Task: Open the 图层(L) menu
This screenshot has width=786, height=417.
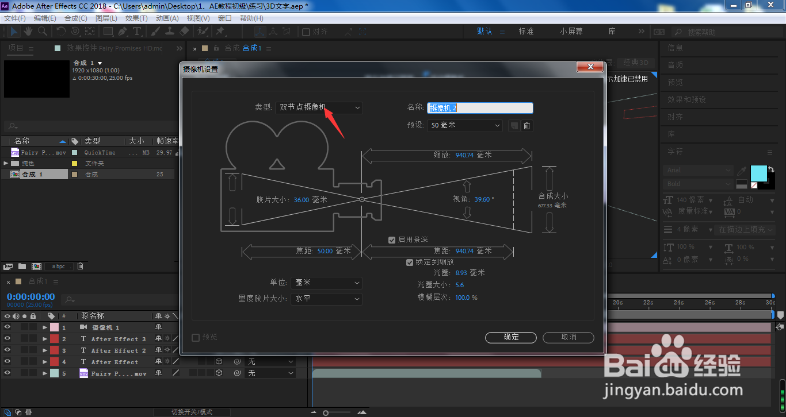Action: point(106,18)
